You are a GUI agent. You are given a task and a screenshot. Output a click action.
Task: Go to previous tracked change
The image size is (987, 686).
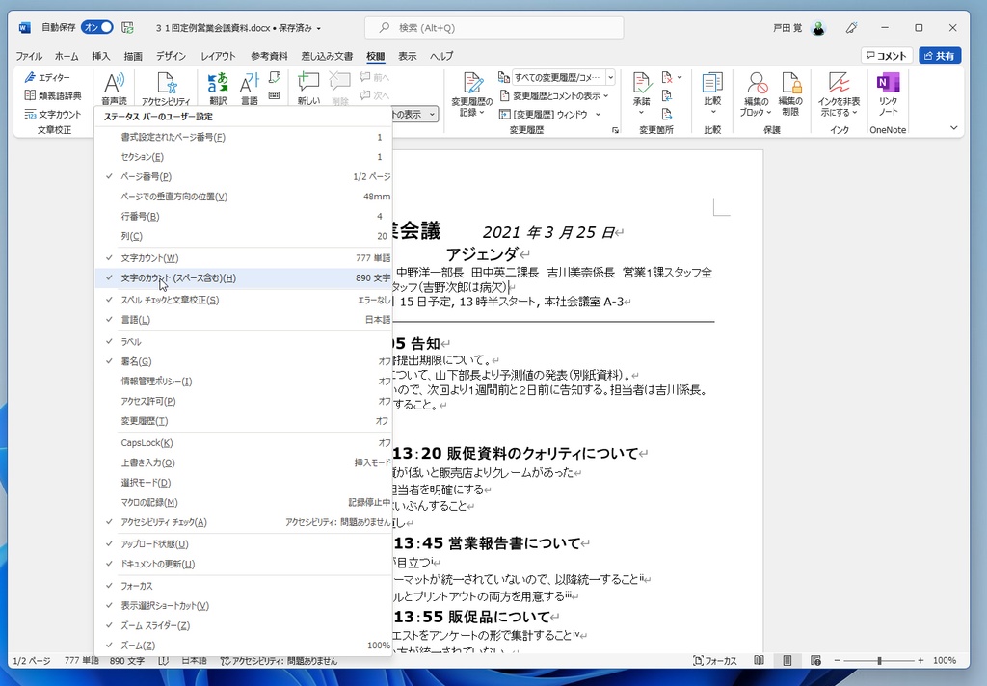coord(667,95)
